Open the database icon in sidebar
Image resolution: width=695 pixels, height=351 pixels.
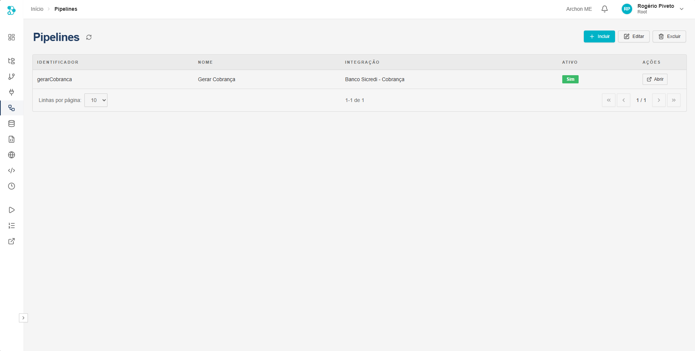12,124
